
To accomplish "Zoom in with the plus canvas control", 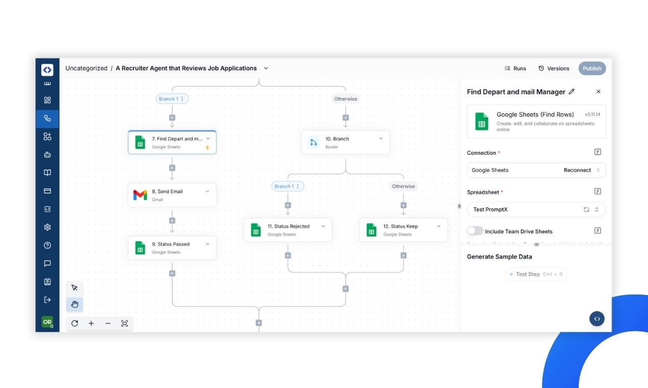I will [x=91, y=323].
